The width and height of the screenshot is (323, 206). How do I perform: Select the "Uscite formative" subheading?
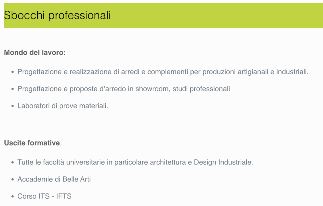point(32,143)
